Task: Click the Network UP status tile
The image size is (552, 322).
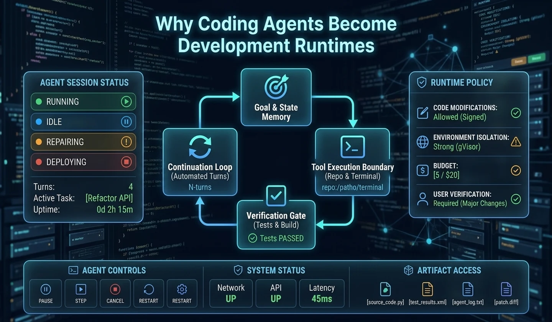Action: point(231,293)
